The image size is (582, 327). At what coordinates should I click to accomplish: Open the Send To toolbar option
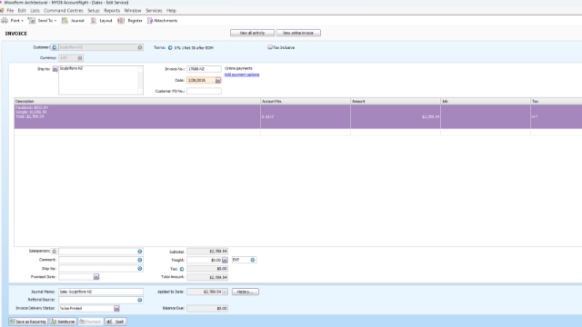42,21
